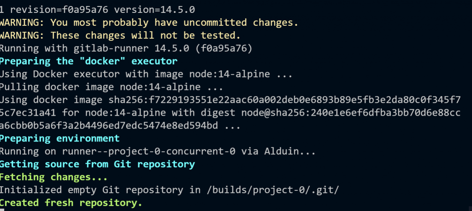
Task: Click the Preparing the "docker" executor heading
Action: (88, 61)
